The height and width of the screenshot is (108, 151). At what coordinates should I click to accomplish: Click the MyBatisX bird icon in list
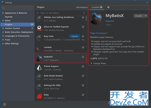[x=39, y=58]
